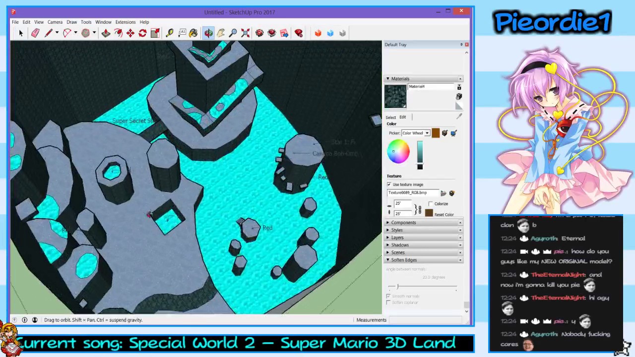The width and height of the screenshot is (635, 357).
Task: Choose the Offset tool
Action: (118, 33)
